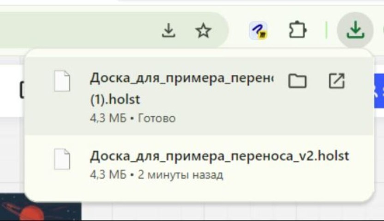Click the file icon of the v2.holst download
The width and height of the screenshot is (384, 221).
[x=62, y=159]
